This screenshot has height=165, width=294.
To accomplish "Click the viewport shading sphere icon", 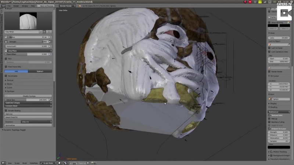I will point(60,163).
